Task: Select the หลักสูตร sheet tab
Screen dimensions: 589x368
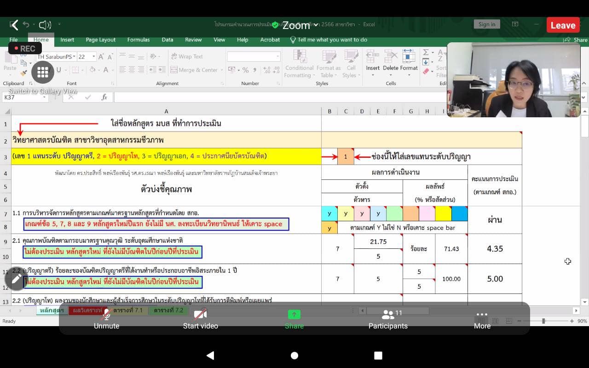Action: click(52, 310)
